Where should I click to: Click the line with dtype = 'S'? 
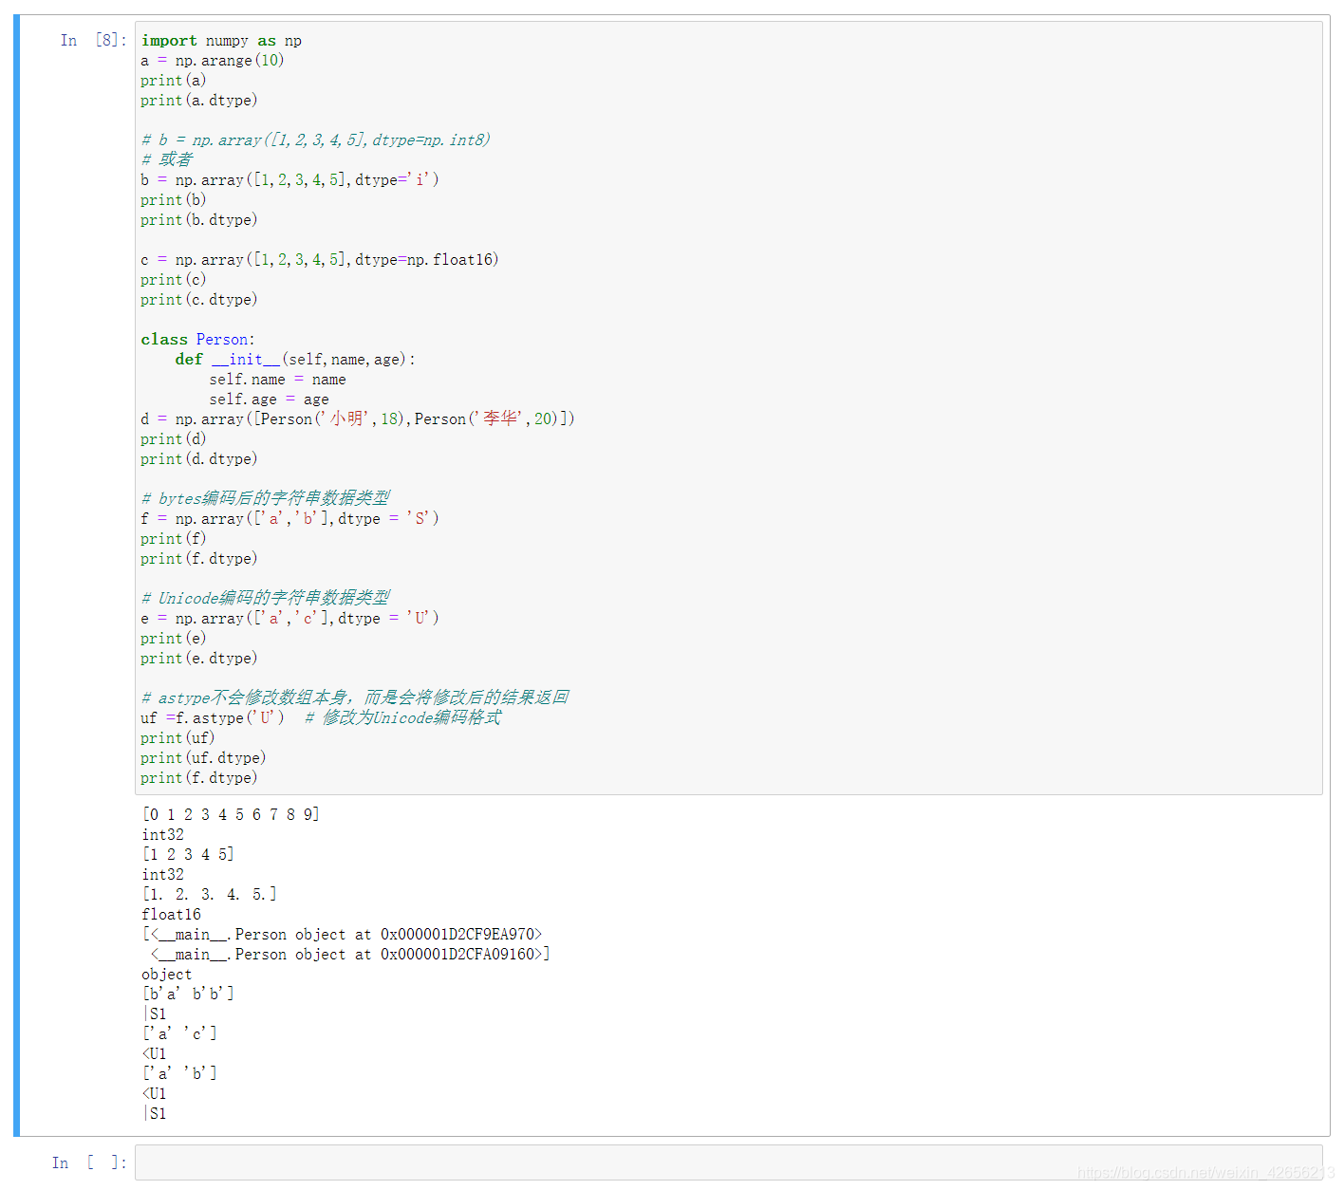tap(289, 519)
